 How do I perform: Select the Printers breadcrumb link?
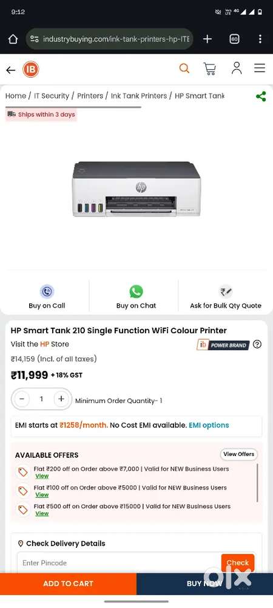click(90, 96)
